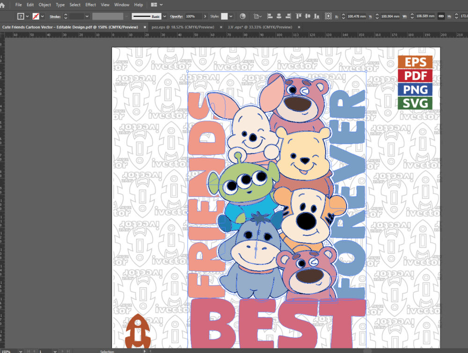
Task: Click the Basic brush definition preview
Action: pos(146,16)
